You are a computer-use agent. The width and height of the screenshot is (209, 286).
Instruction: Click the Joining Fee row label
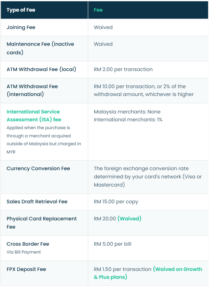(21, 27)
